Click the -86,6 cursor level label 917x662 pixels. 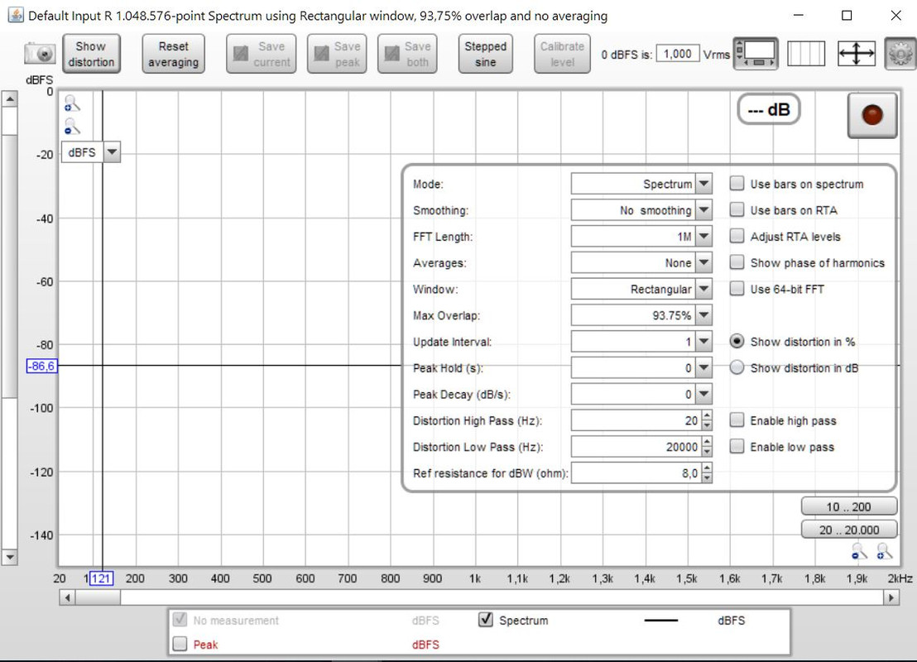(x=42, y=366)
